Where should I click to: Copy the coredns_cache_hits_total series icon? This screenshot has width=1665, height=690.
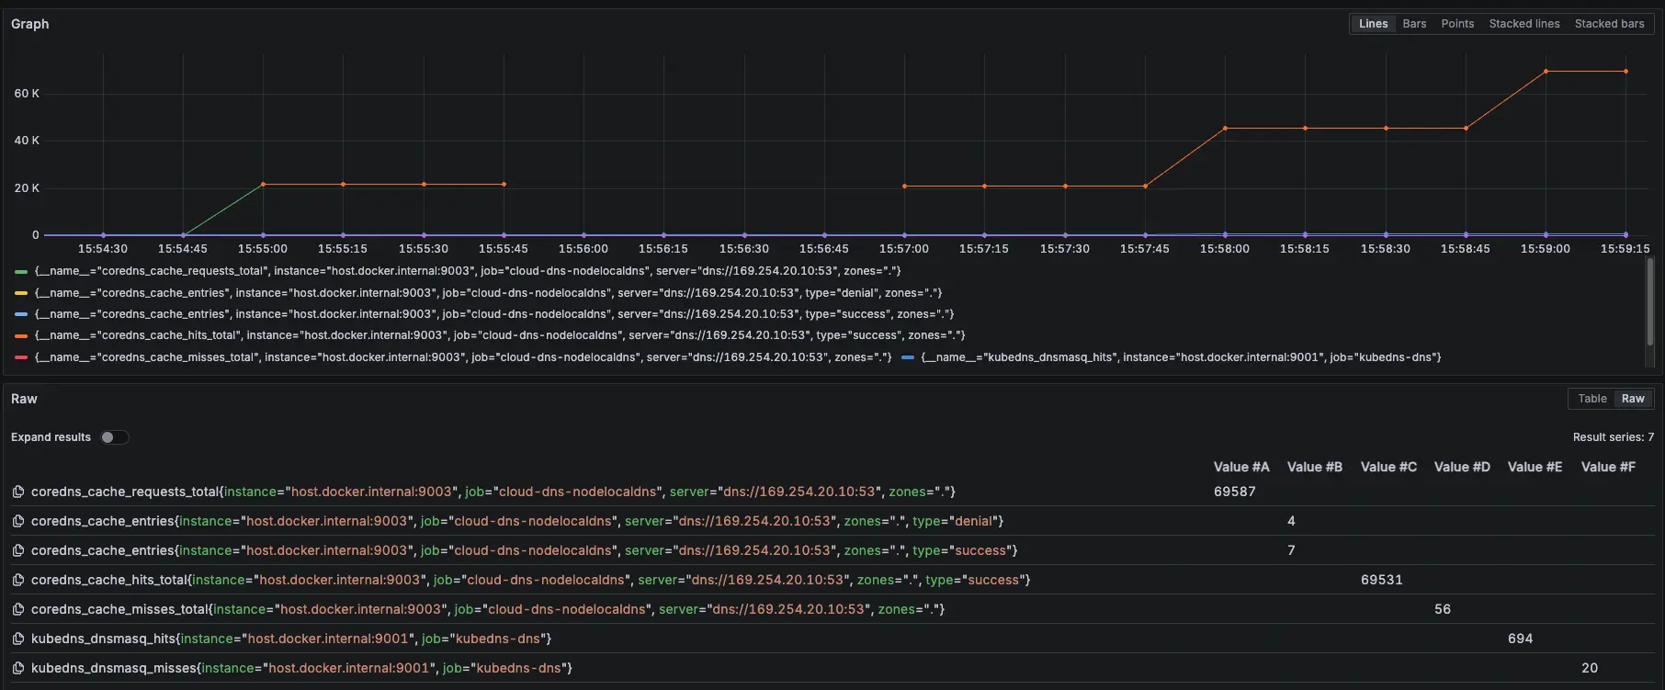click(x=17, y=580)
